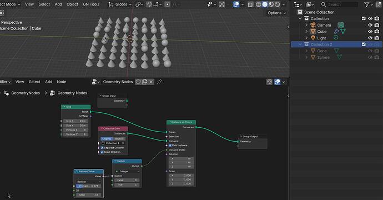Hide Collection with its eye icon
The height and width of the screenshot is (200, 383).
[x=370, y=18]
